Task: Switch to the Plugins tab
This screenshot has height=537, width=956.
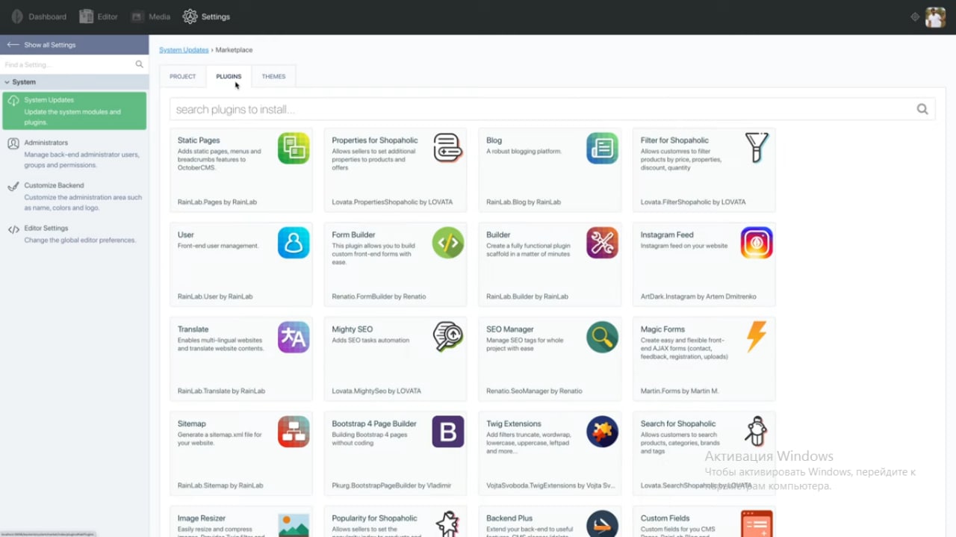Action: [229, 76]
